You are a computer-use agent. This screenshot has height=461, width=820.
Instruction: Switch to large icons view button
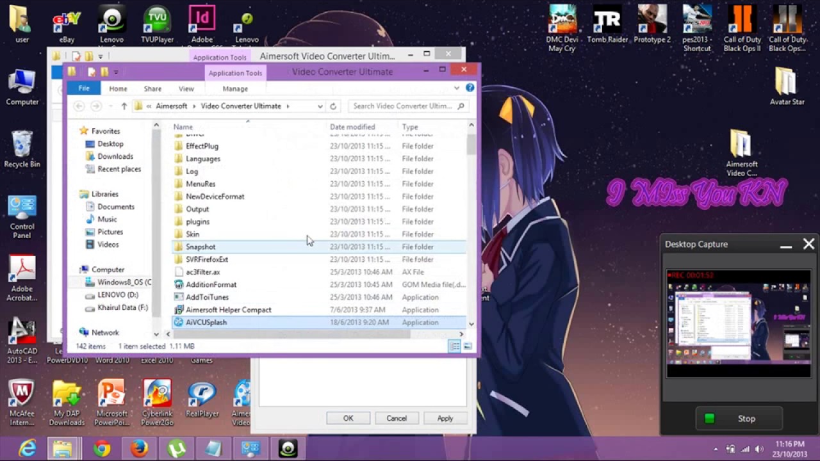468,346
